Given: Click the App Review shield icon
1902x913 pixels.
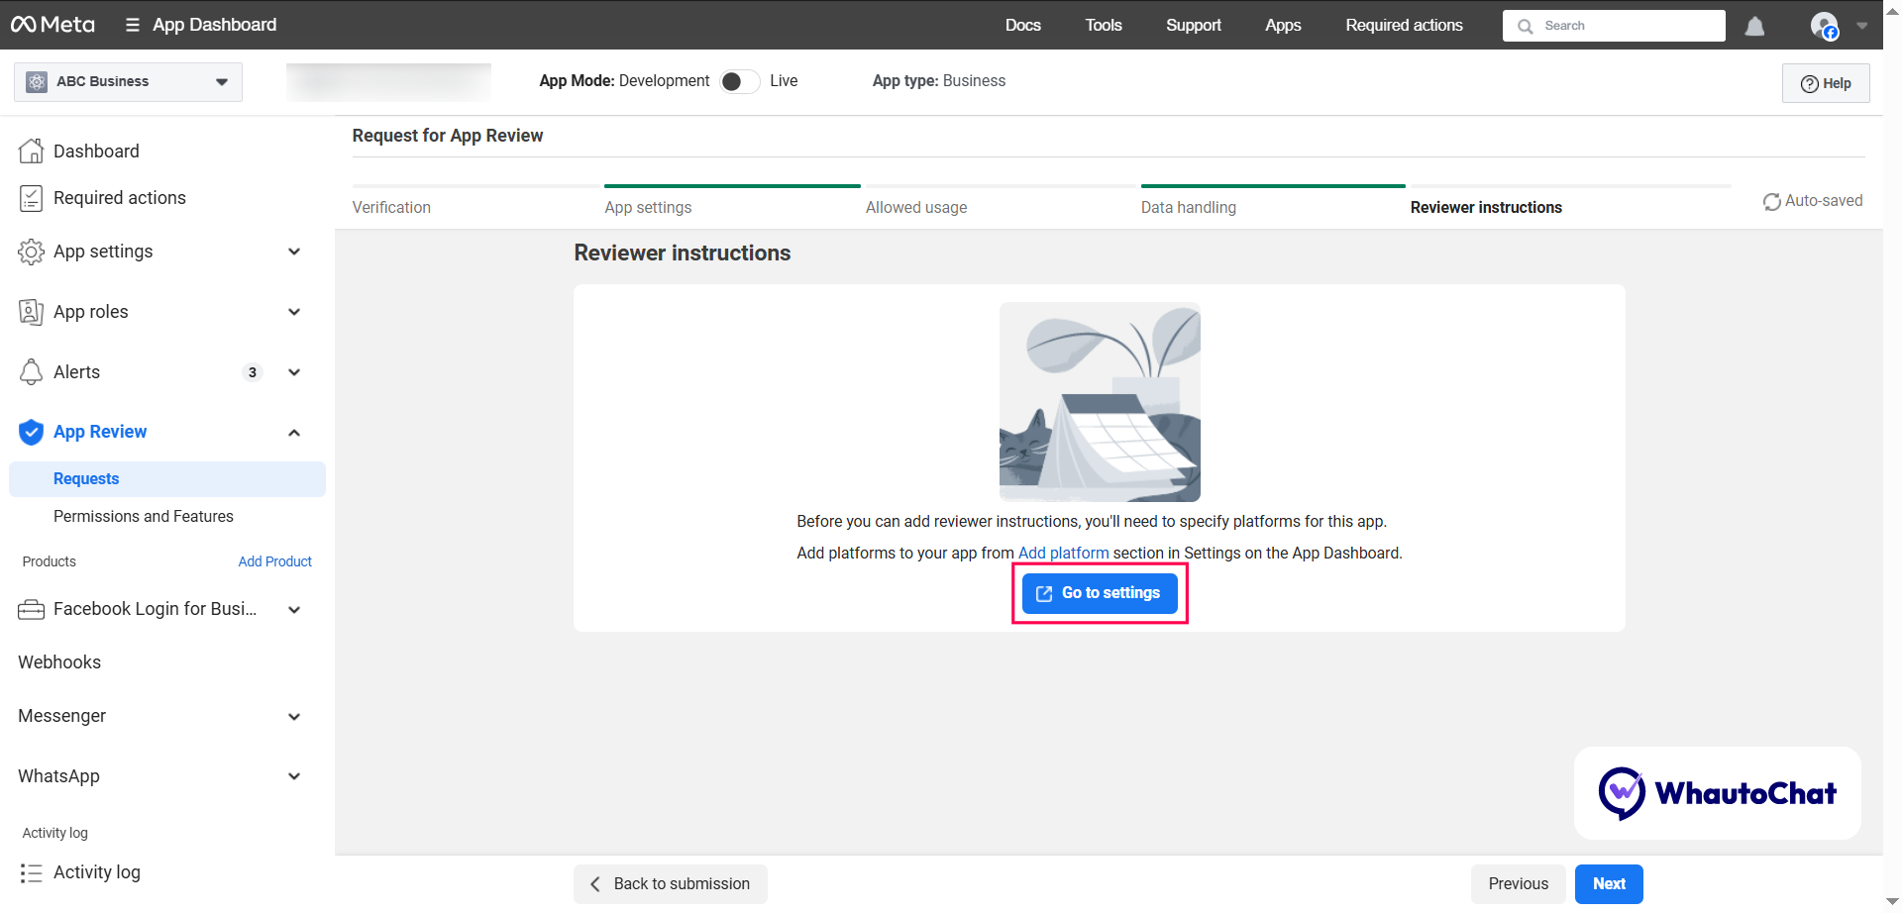Looking at the screenshot, I should pyautogui.click(x=31, y=432).
